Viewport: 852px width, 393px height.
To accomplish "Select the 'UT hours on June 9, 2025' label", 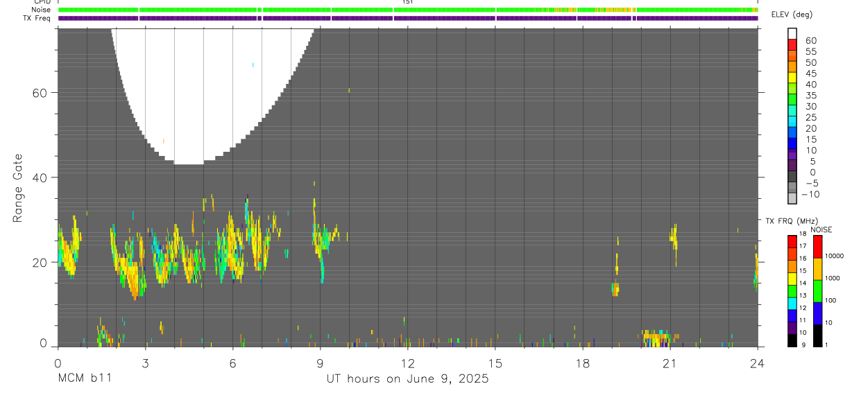I will [x=408, y=378].
